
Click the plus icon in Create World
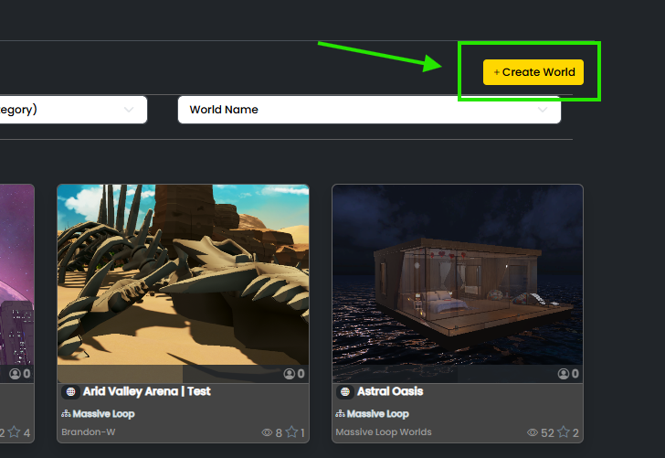496,72
